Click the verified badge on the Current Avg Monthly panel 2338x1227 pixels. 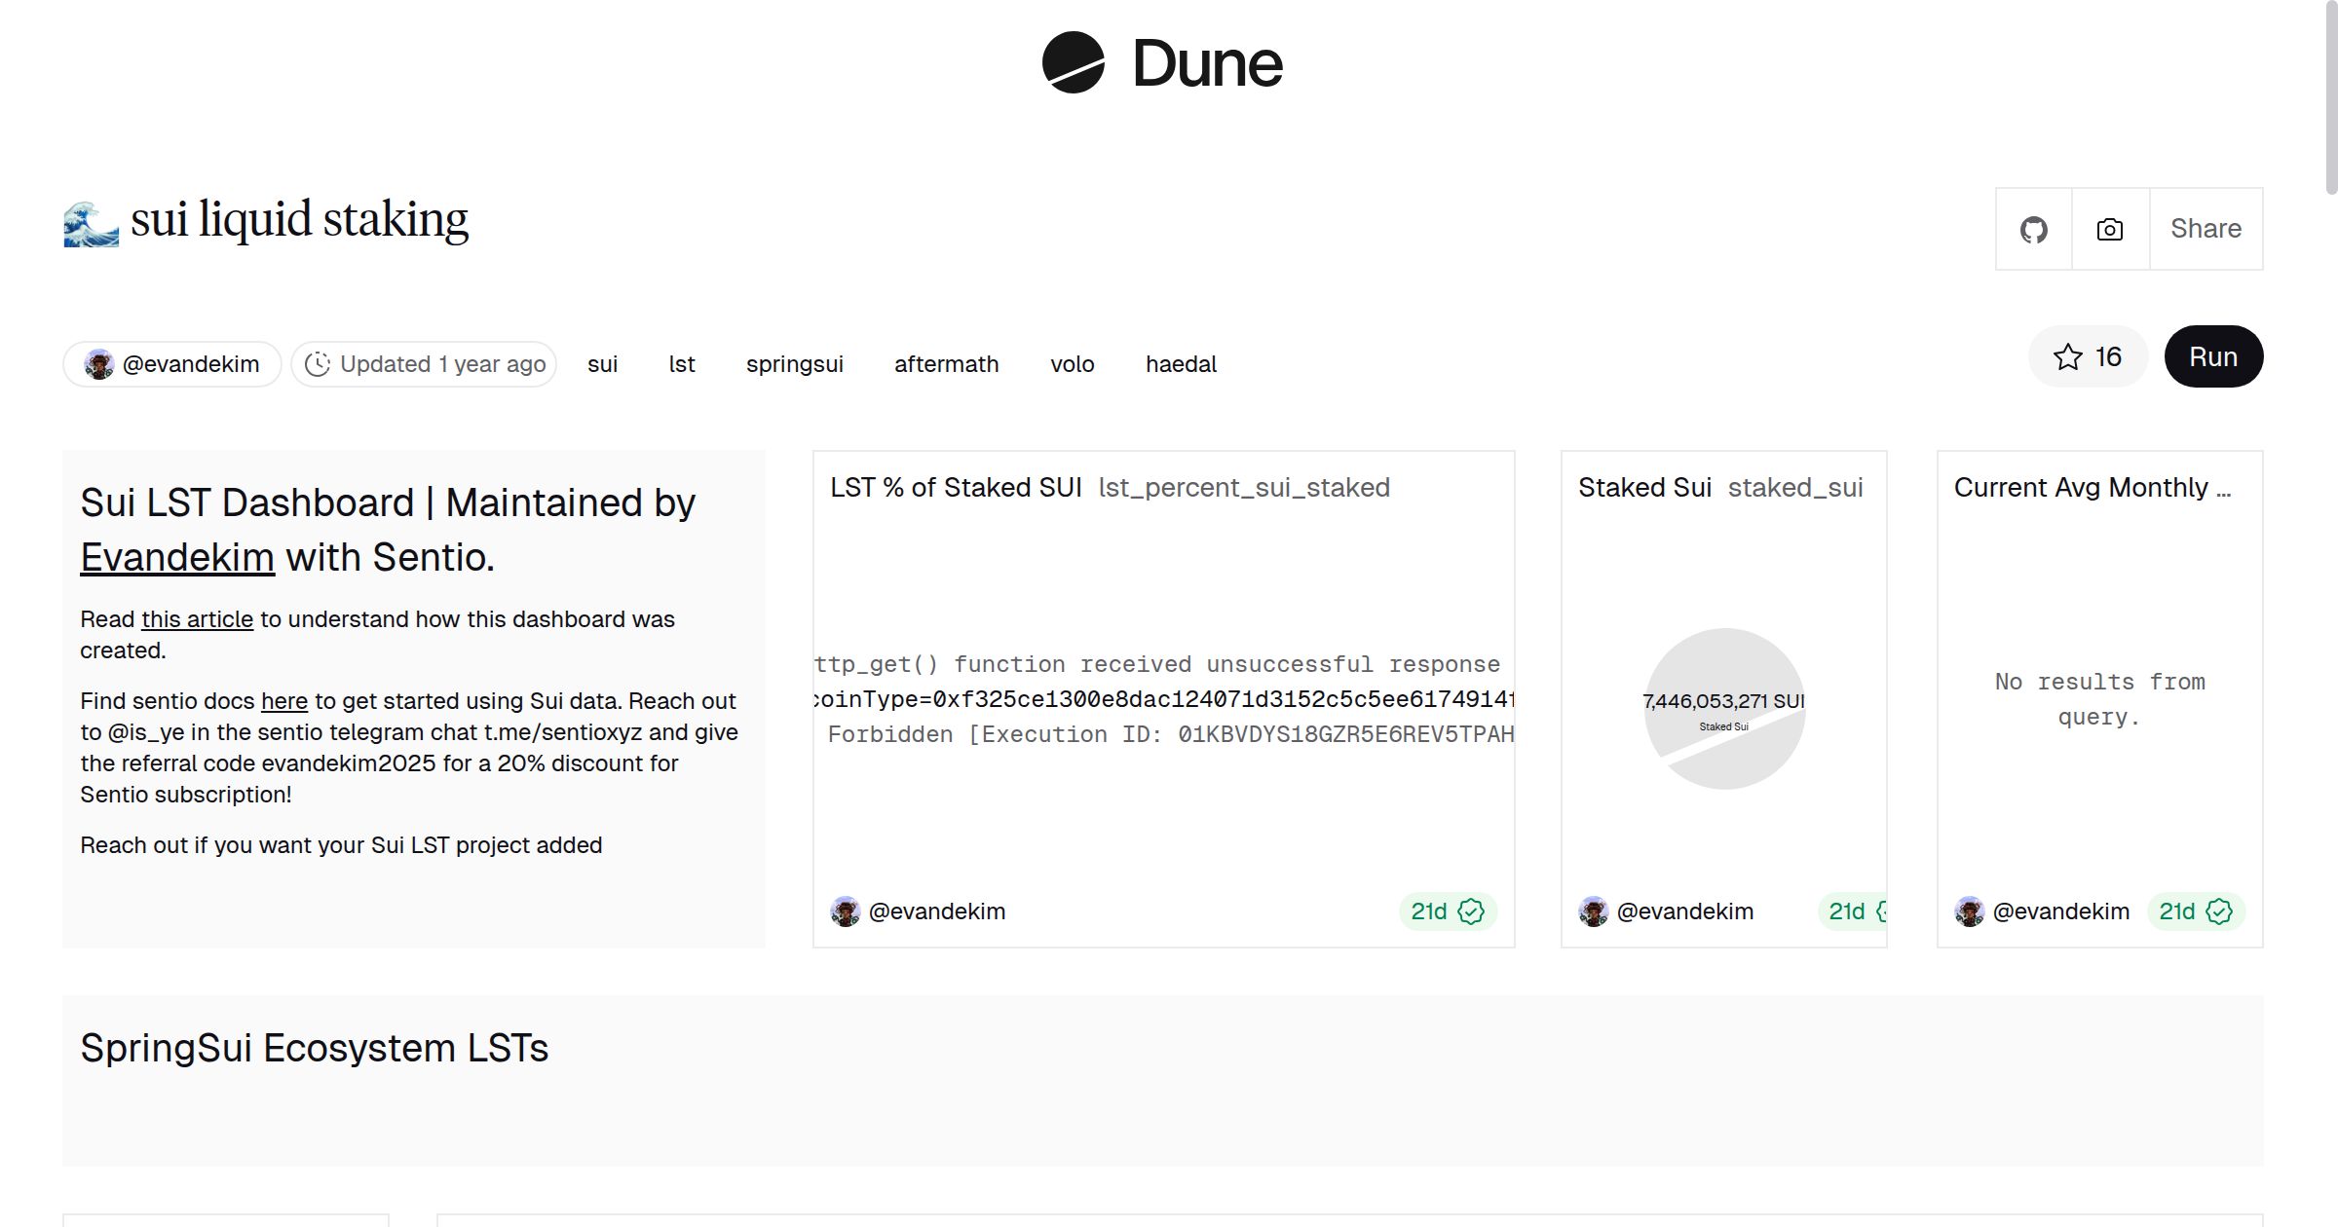point(2219,911)
